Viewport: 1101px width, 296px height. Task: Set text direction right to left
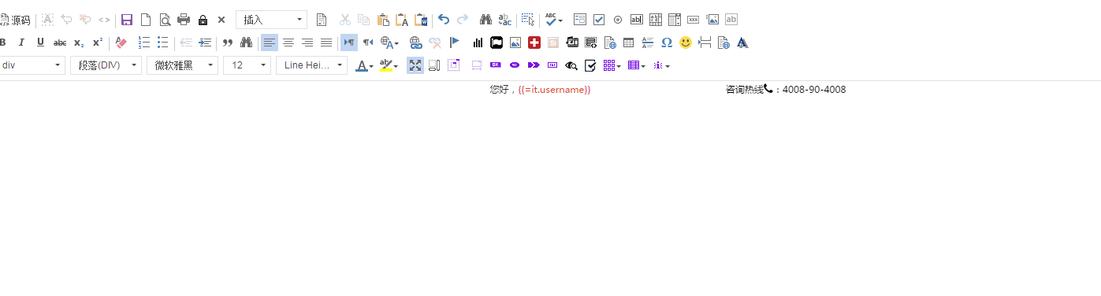click(x=368, y=43)
